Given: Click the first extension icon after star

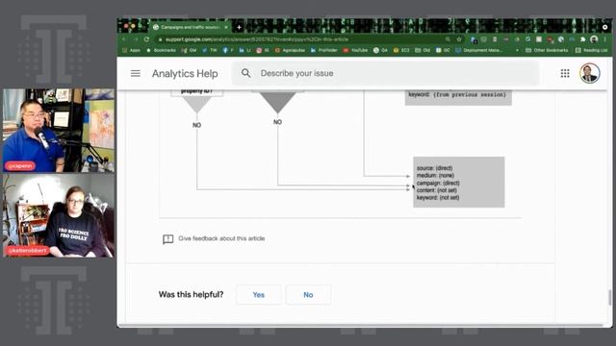Looking at the screenshot, I should 474,39.
